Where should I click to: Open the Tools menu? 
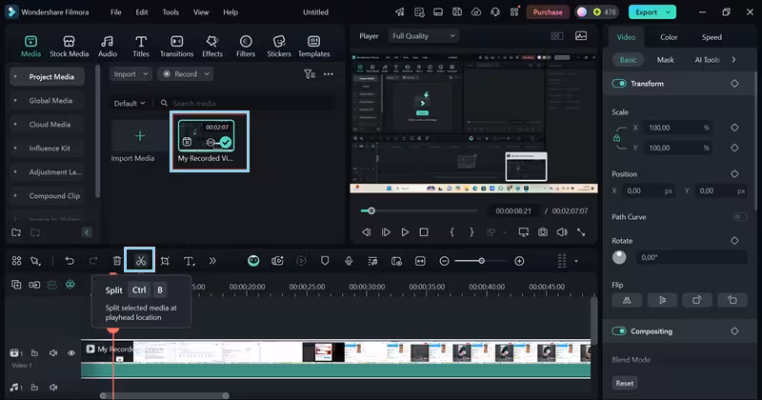click(170, 12)
